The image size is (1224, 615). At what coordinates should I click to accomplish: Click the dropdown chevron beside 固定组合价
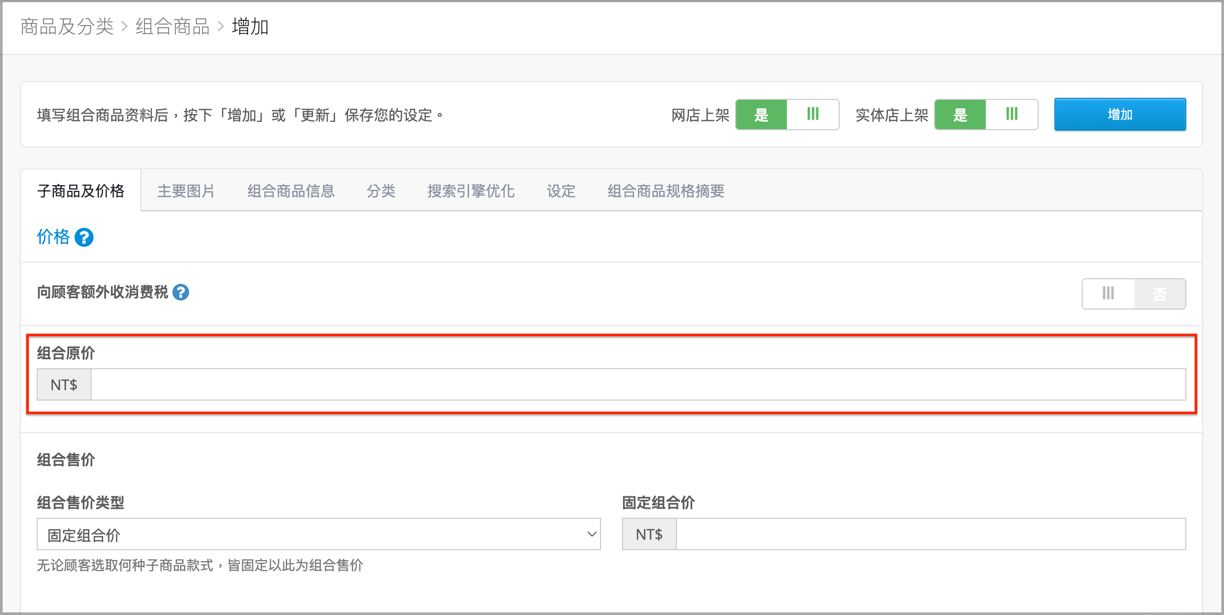[592, 534]
